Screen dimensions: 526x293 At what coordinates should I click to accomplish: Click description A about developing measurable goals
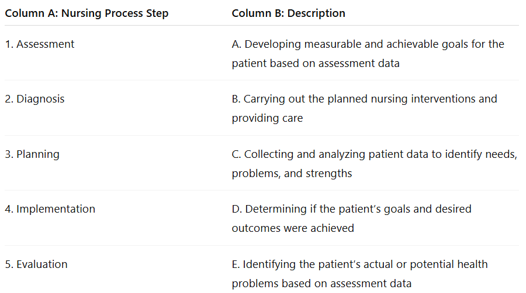coord(368,54)
